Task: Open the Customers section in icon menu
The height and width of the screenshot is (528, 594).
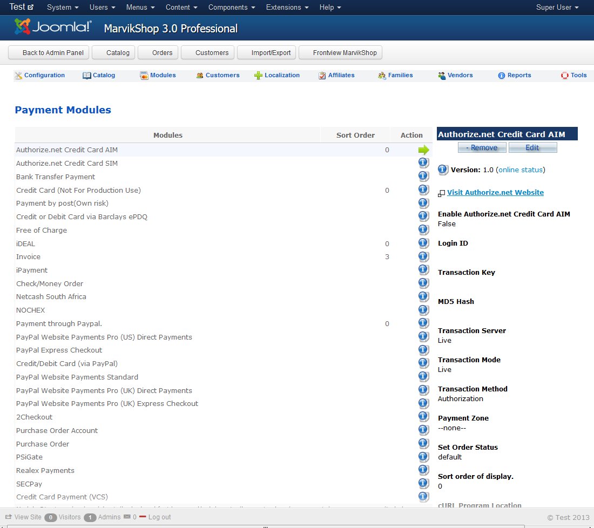Action: [218, 75]
